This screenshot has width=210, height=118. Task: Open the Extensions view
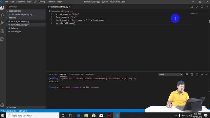click(x=2, y=39)
